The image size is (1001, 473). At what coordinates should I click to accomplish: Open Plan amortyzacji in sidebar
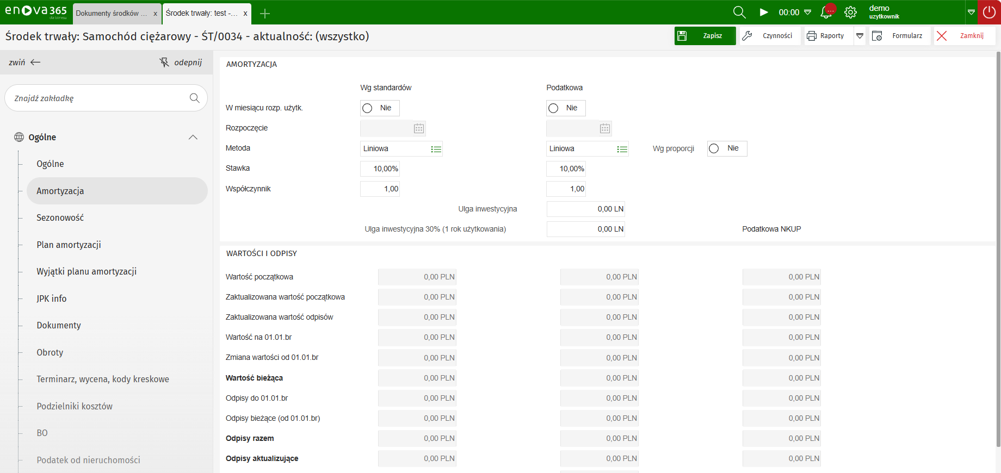(69, 245)
